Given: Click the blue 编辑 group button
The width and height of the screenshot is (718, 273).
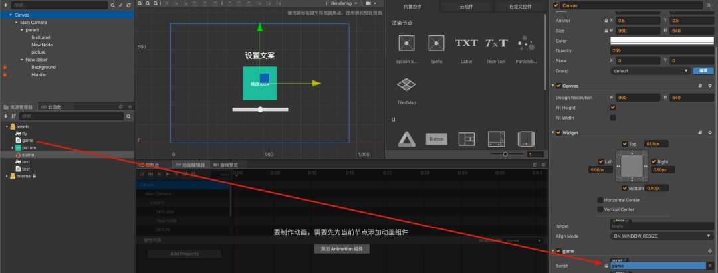Looking at the screenshot, I should 703,71.
